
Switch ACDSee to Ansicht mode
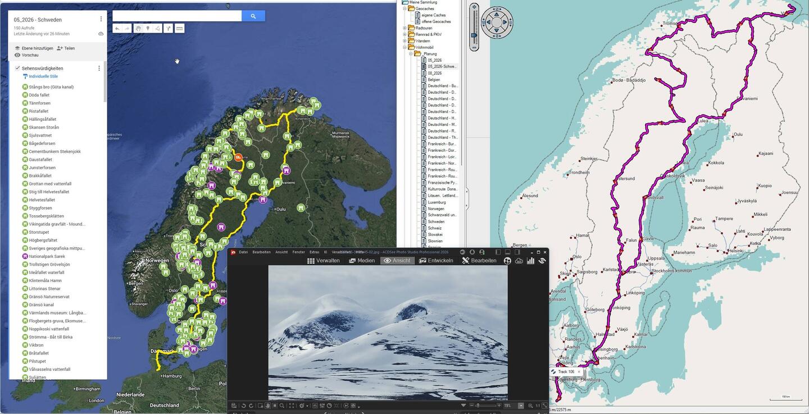click(397, 261)
